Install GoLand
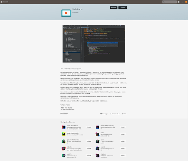Viewport: 188px width, 161px height. tap(123, 148)
